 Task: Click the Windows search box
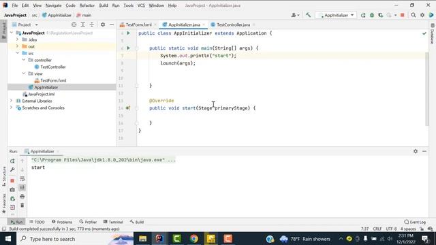click(75, 239)
